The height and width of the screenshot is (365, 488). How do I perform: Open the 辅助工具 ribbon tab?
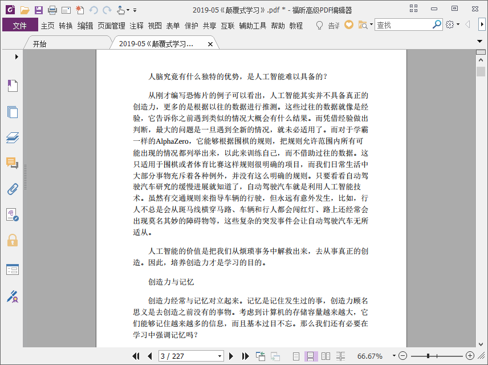(253, 26)
